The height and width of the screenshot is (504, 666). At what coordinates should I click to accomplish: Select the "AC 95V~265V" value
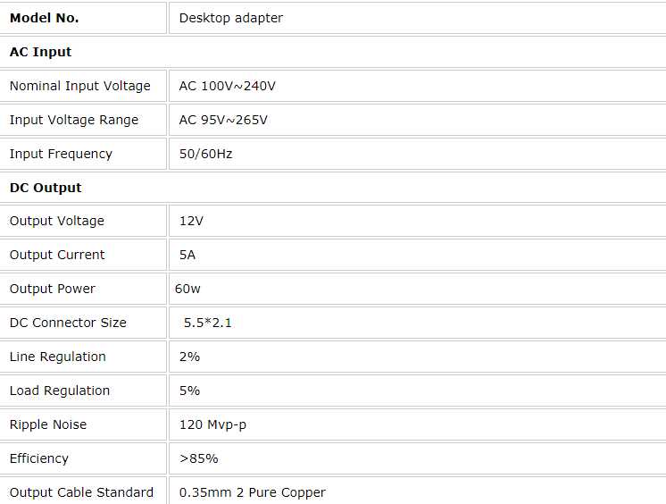tap(223, 120)
